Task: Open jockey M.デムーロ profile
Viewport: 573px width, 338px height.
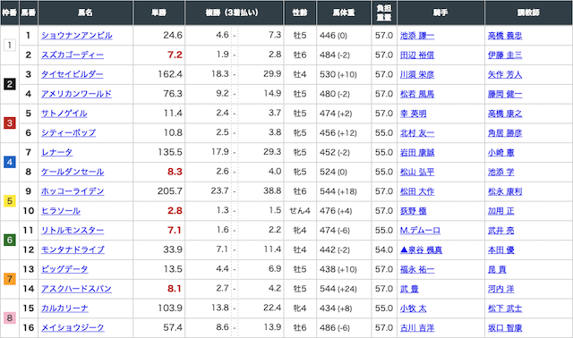Action: click(x=420, y=231)
